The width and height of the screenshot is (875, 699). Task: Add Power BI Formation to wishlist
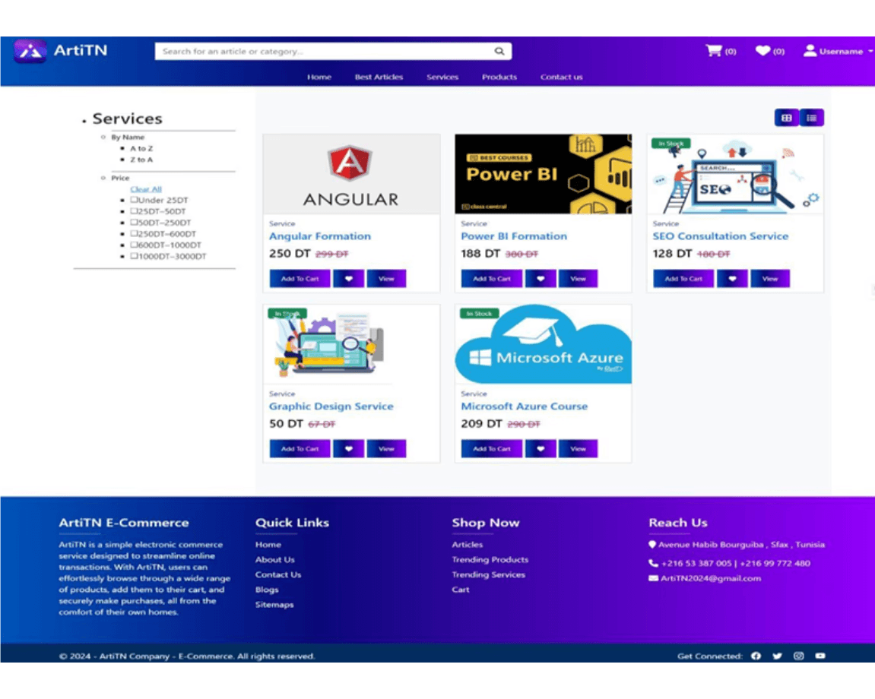coord(541,278)
